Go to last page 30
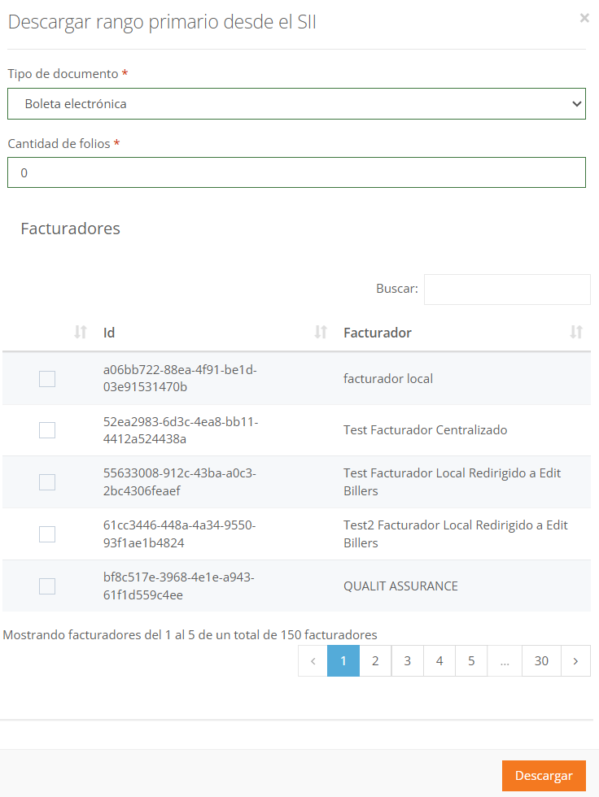The width and height of the screenshot is (599, 797). [541, 660]
